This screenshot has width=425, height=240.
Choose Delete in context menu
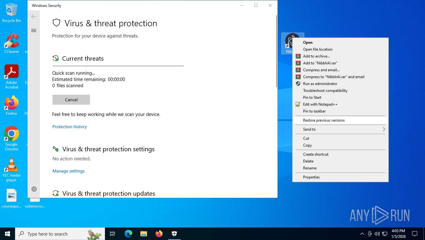(340, 161)
